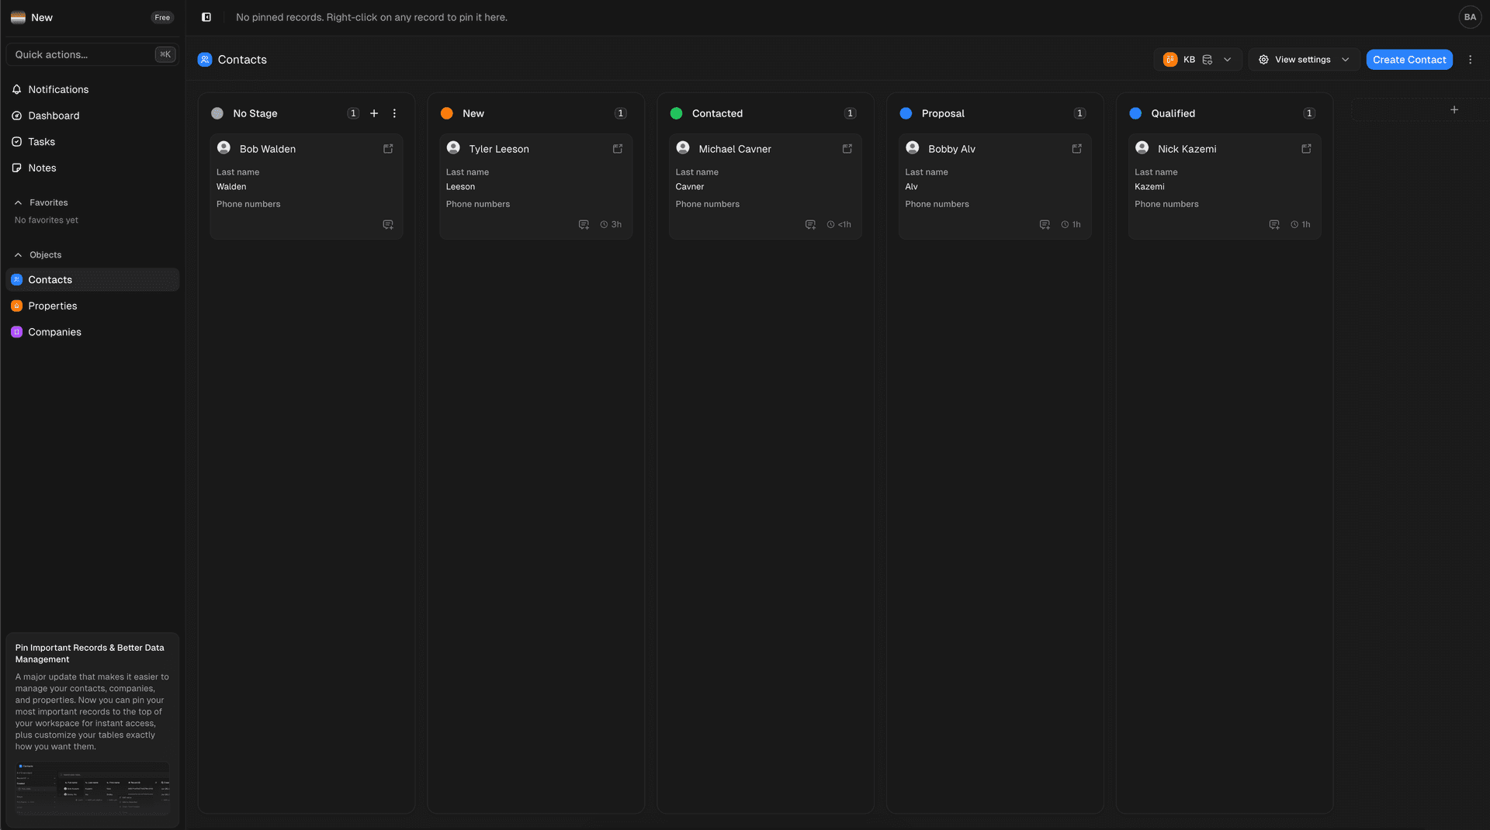Click the Create Contact button

pos(1409,59)
